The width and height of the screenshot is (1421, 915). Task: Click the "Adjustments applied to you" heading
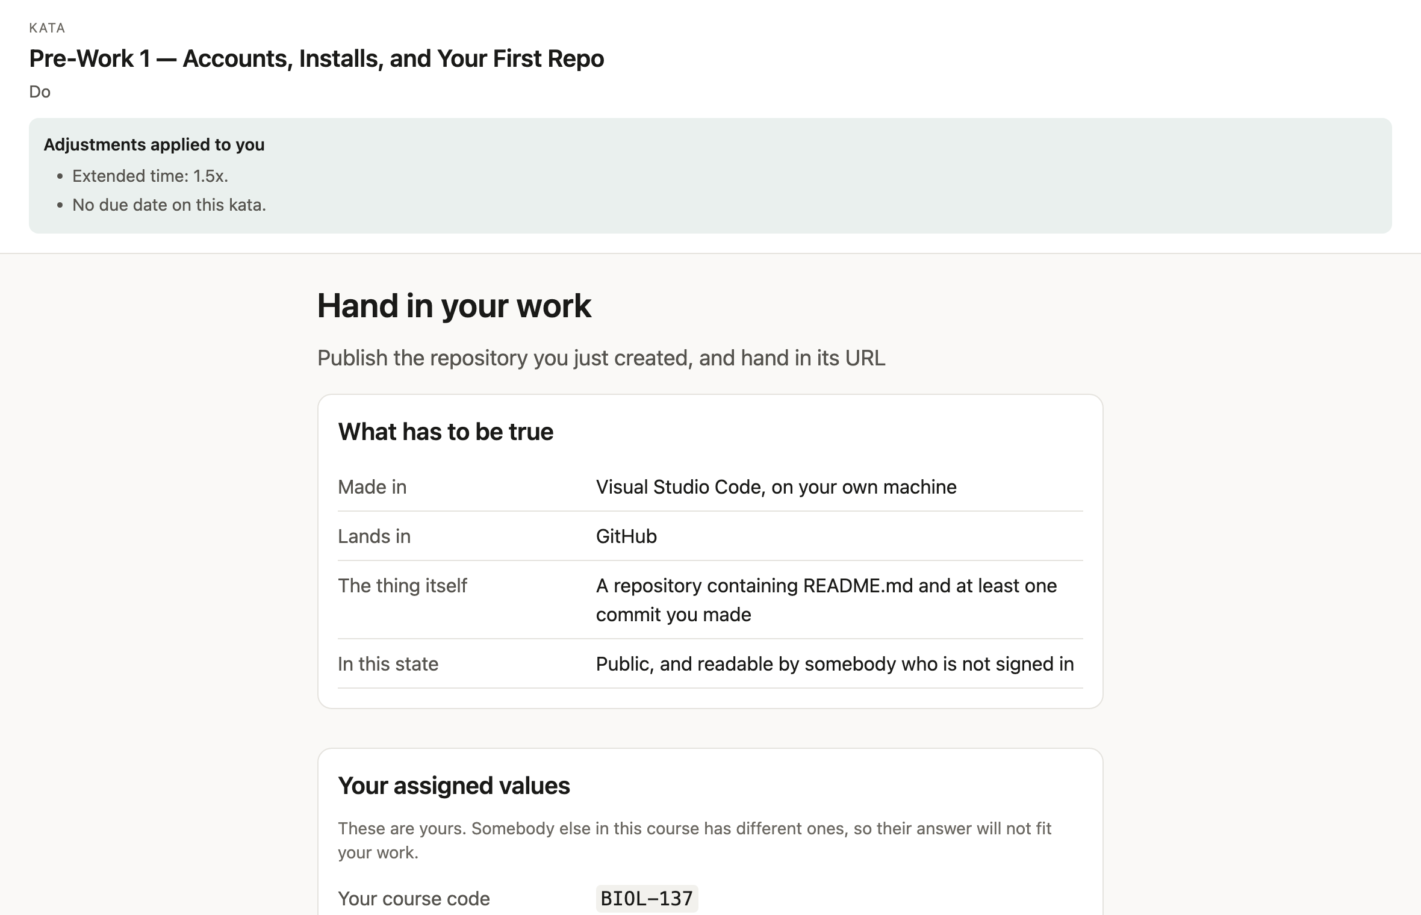coord(154,144)
